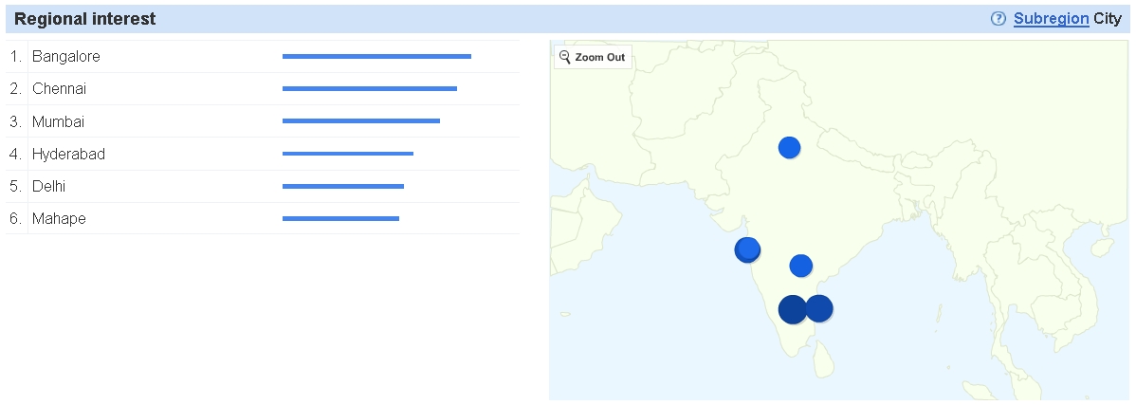The height and width of the screenshot is (405, 1136).
Task: Click the Regional interest heading
Action: (85, 19)
